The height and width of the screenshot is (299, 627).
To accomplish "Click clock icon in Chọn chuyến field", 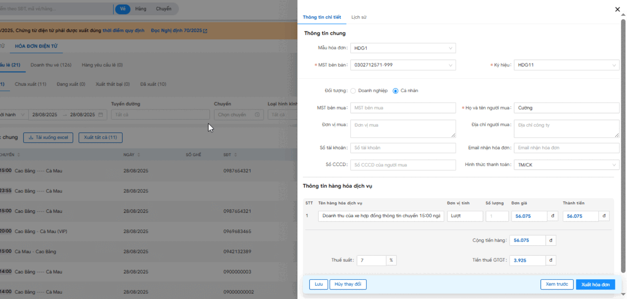I will click(257, 115).
